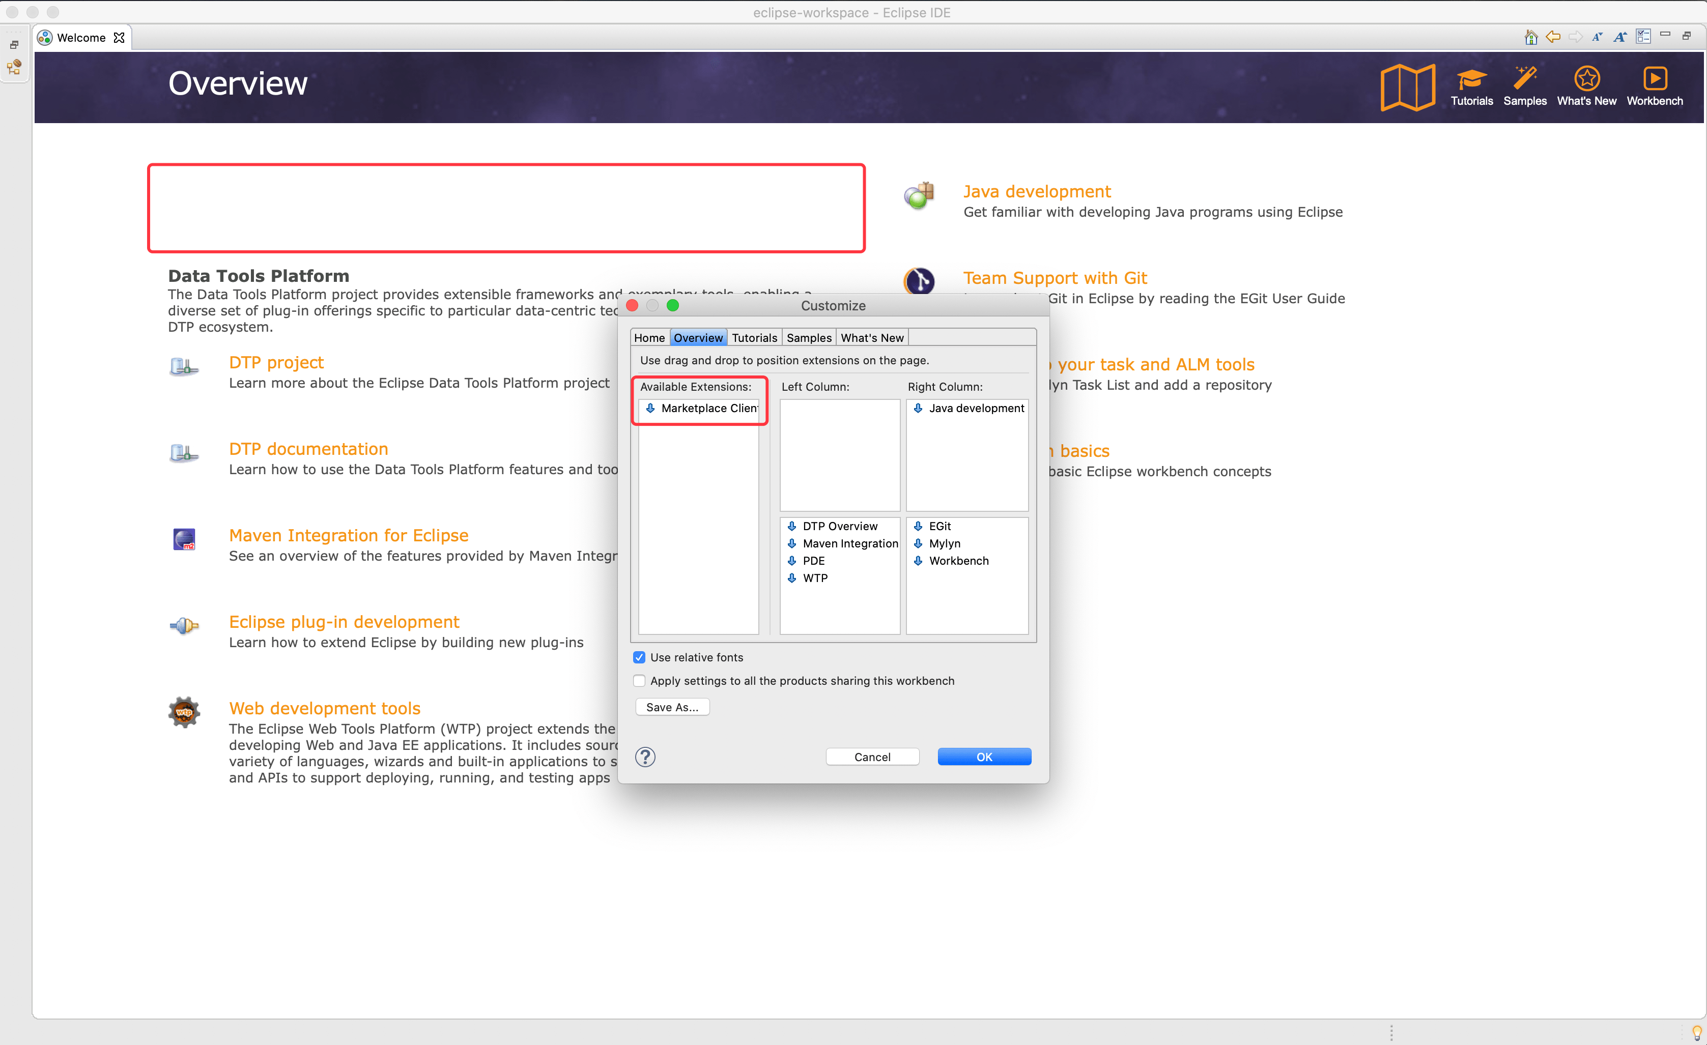The image size is (1707, 1045).
Task: Open the Web development tools link
Action: pos(324,708)
